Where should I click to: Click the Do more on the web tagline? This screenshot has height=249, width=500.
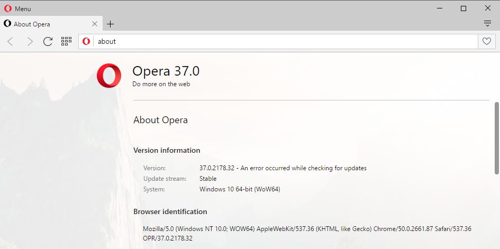click(161, 84)
